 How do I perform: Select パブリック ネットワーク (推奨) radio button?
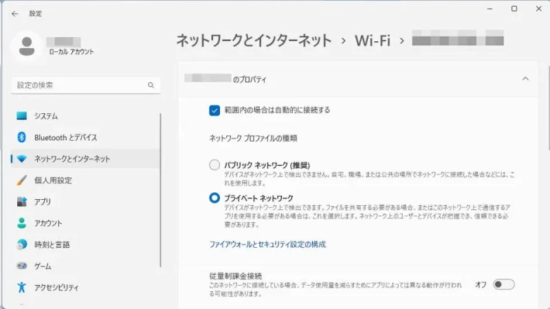coord(214,165)
